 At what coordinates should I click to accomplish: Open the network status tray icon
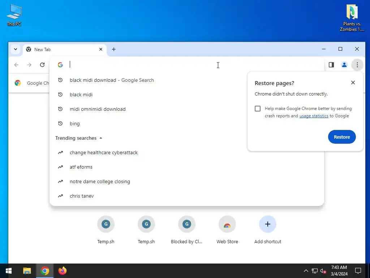pos(315,271)
